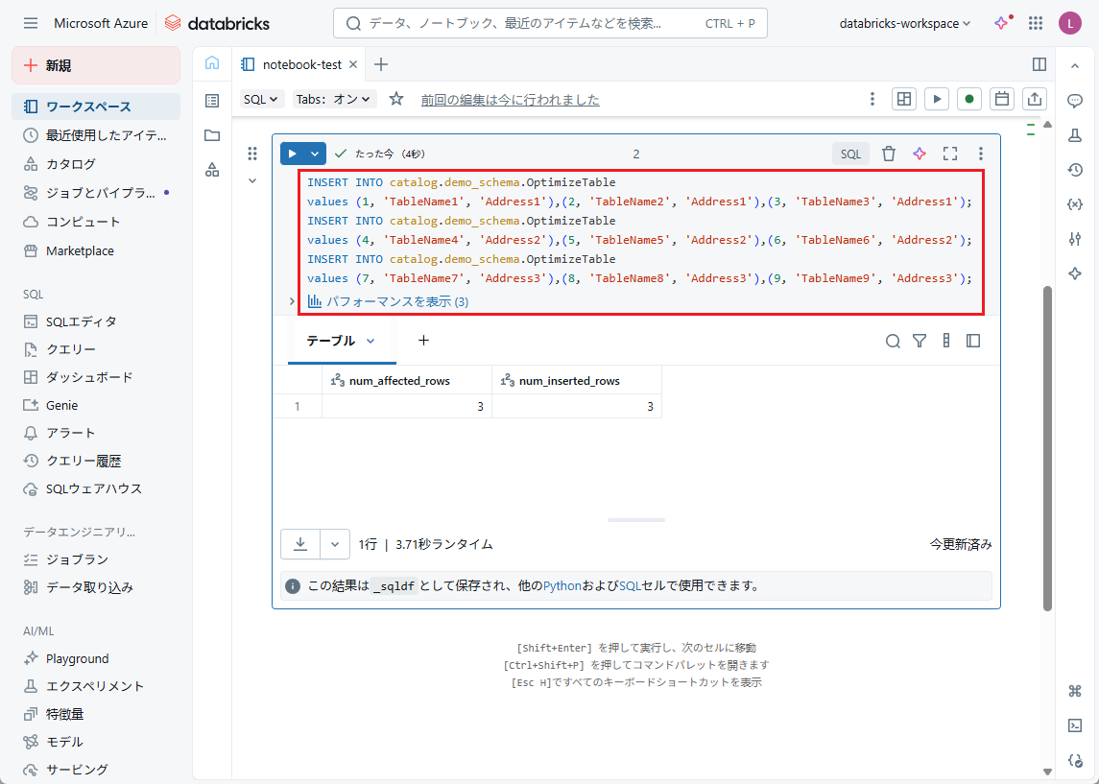The height and width of the screenshot is (784, 1099).
Task: Open version history in right sidebar
Action: [x=1075, y=170]
